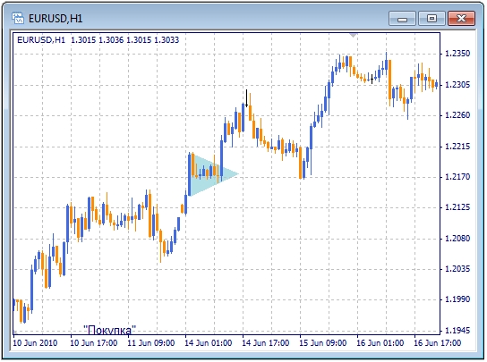Close the EURUSD,H1 chart window
Image resolution: width=487 pixels, height=362 pixels.
pos(461,19)
